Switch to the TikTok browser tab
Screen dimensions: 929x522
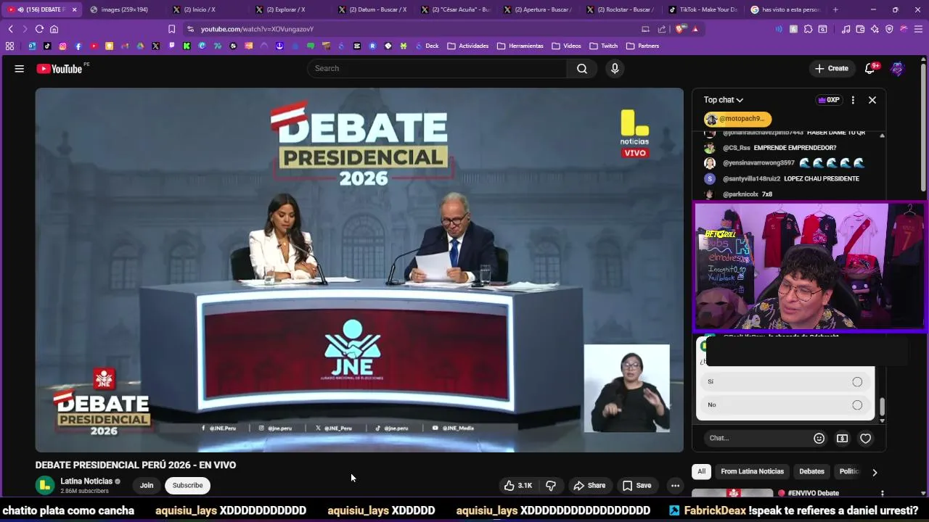703,9
